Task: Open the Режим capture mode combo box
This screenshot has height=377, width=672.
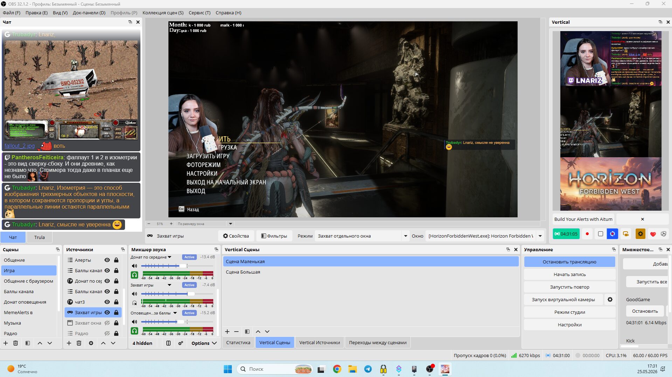Action: pyautogui.click(x=362, y=236)
